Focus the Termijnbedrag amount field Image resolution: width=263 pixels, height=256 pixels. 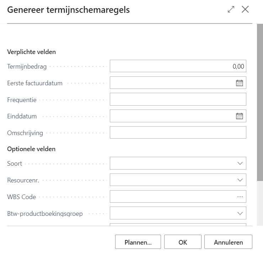(178, 66)
